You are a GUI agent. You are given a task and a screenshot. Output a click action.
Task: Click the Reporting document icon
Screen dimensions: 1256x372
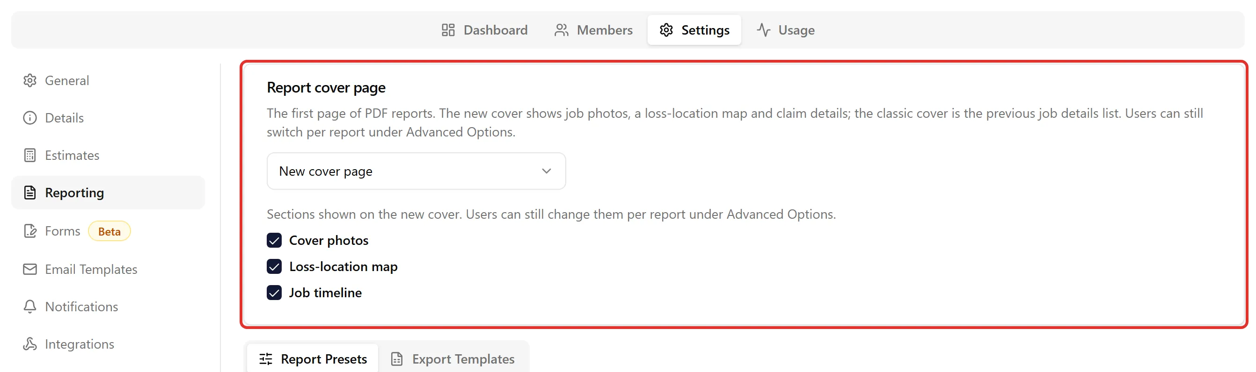point(30,193)
